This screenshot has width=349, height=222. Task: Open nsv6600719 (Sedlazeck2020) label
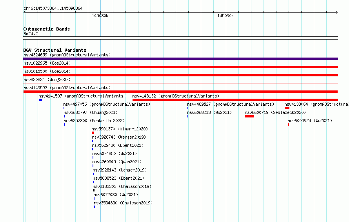pyautogui.click(x=275, y=112)
